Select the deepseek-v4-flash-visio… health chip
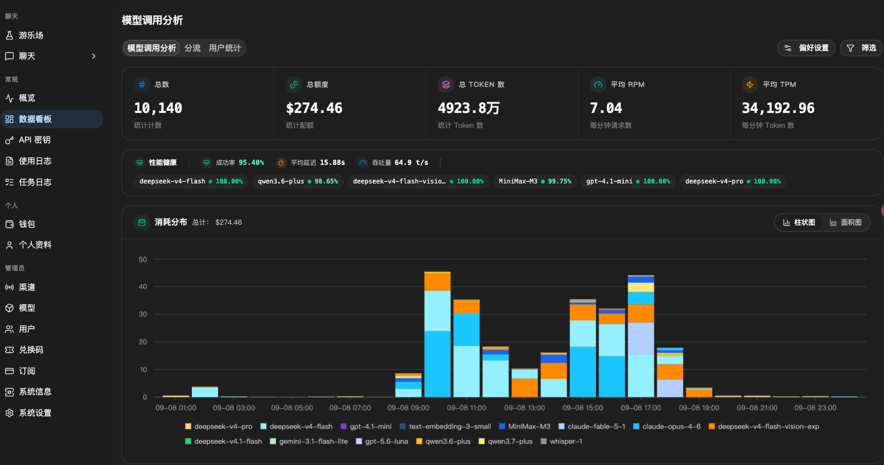 pos(418,181)
